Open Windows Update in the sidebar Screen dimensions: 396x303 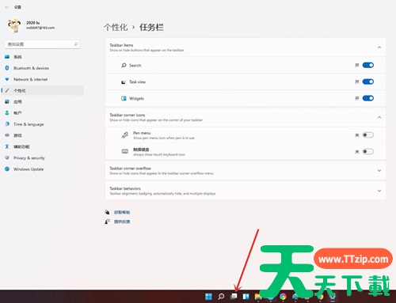pyautogui.click(x=42, y=169)
